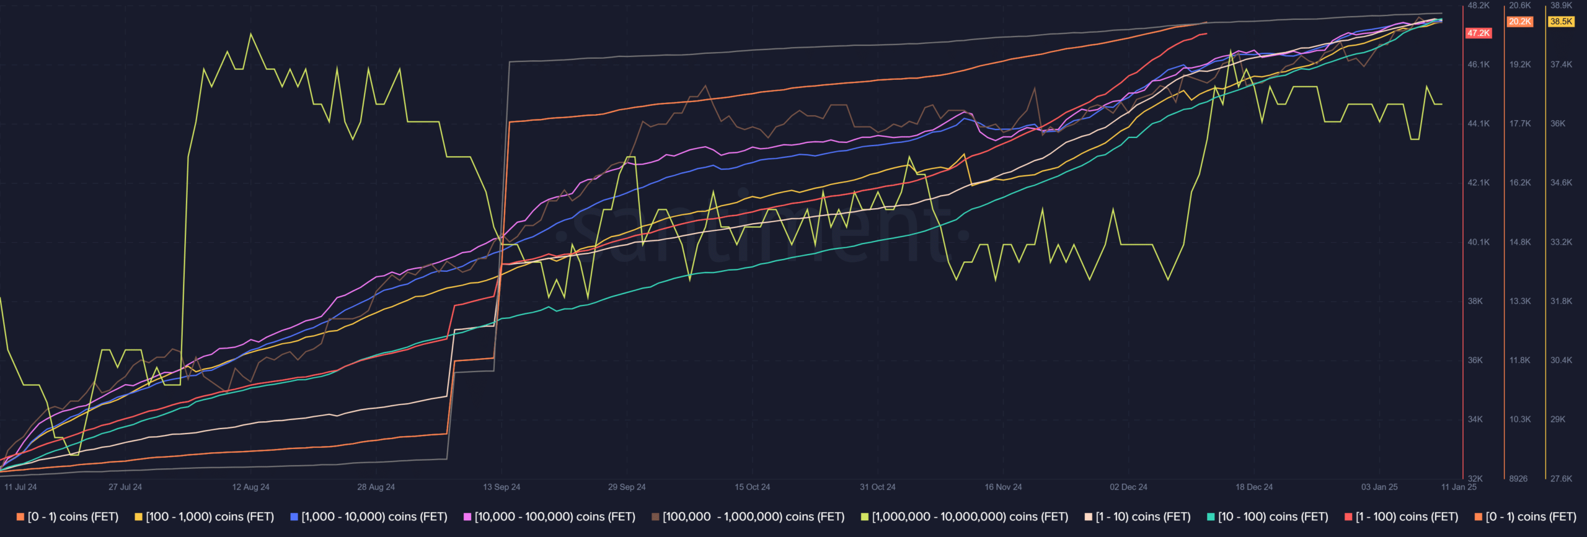Click the 13.3K axis value

tap(1520, 302)
